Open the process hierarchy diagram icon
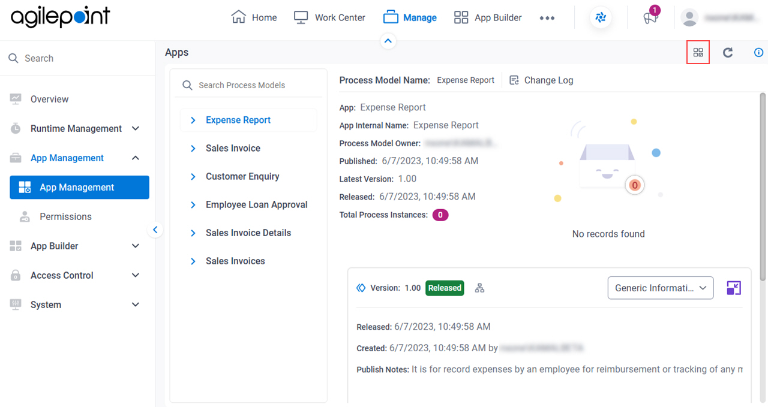Image resolution: width=768 pixels, height=407 pixels. tap(479, 288)
